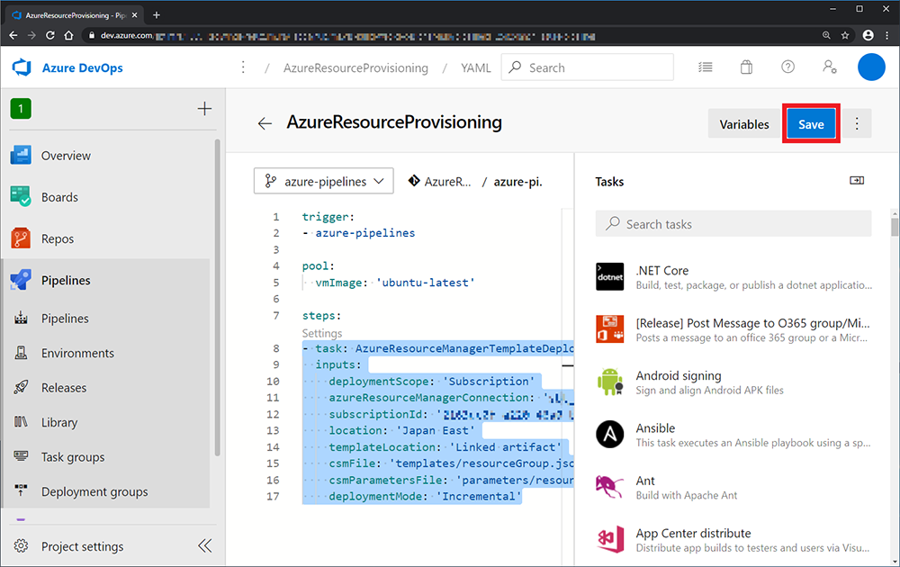This screenshot has height=567, width=900.
Task: Click the deploymentMode 'Incremental' line
Action: pos(426,497)
